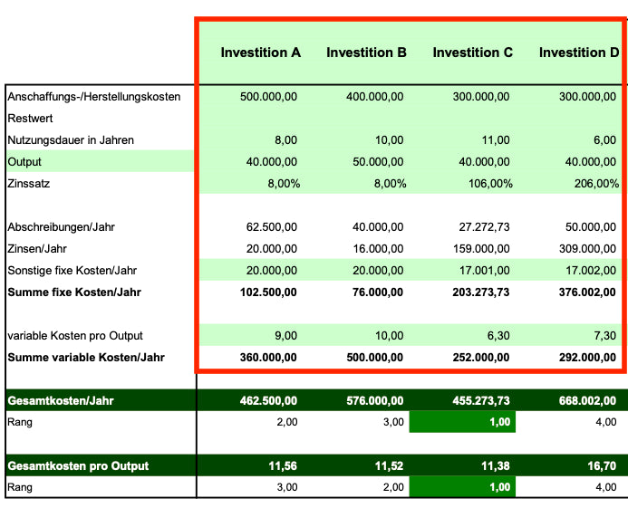The width and height of the screenshot is (628, 508).
Task: Select the Investition D column header
Action: [578, 53]
